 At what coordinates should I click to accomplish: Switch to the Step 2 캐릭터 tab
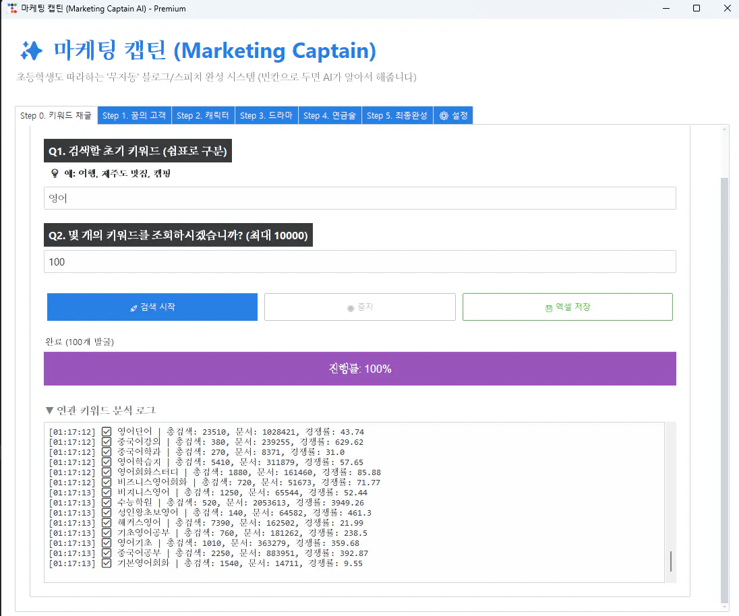click(x=202, y=115)
